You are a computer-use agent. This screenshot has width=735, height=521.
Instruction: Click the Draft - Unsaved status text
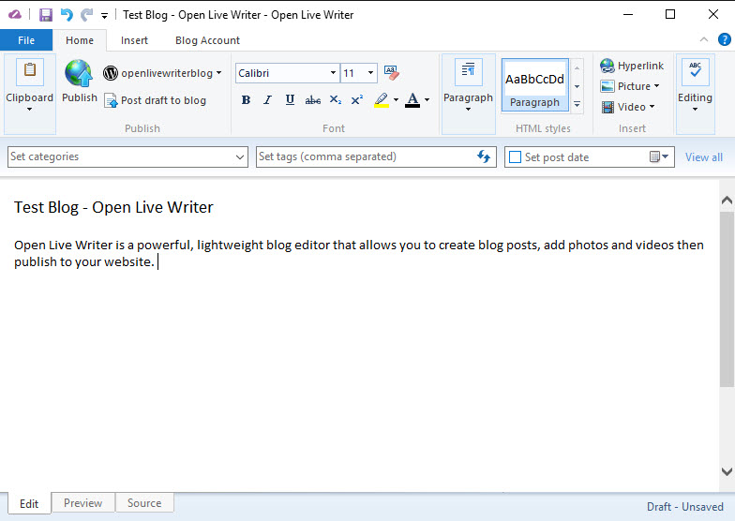[684, 506]
